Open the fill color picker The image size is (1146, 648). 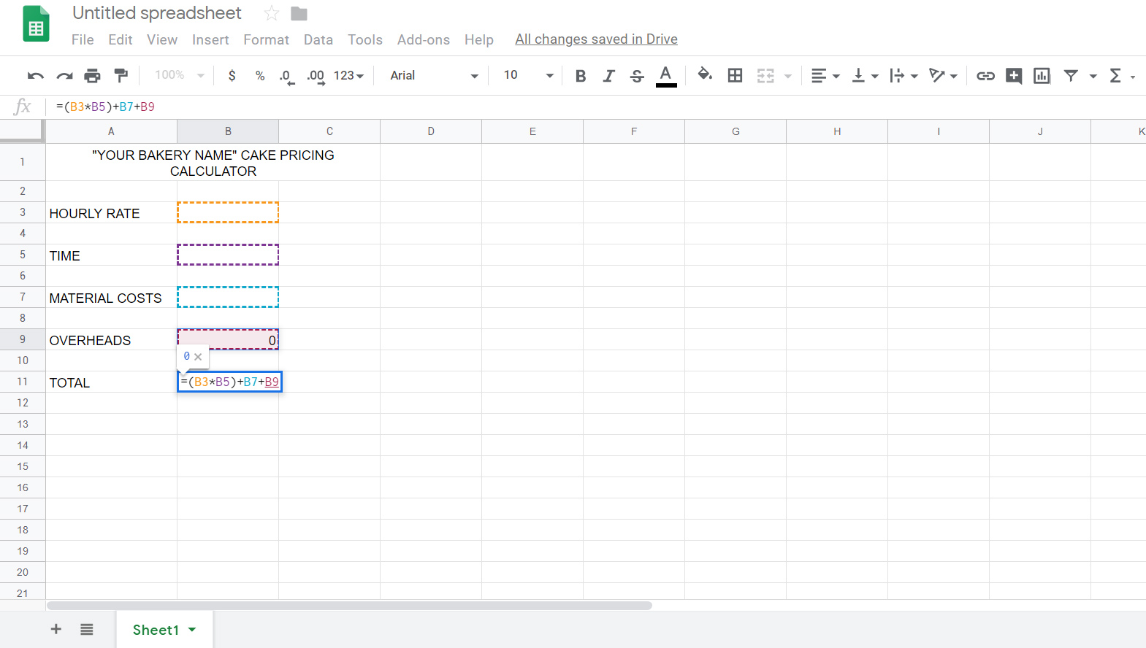tap(705, 74)
